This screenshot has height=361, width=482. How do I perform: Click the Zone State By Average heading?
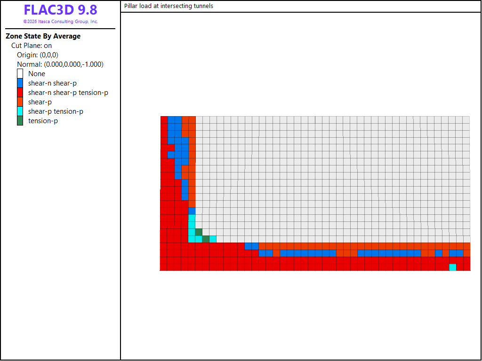coord(43,36)
